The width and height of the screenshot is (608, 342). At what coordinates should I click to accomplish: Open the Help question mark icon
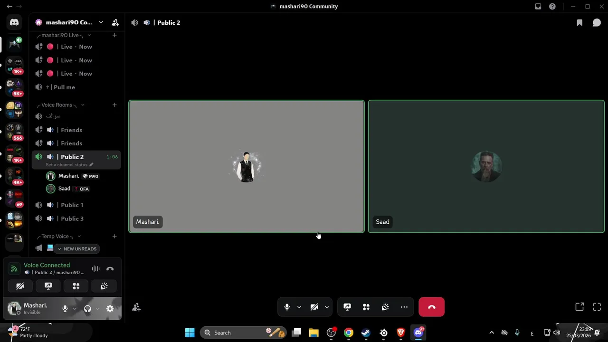click(x=552, y=6)
